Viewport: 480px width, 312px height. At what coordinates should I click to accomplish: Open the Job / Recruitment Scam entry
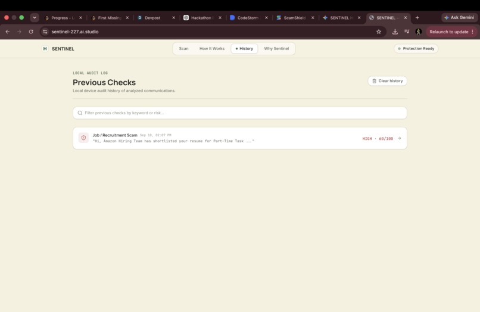[x=239, y=138]
